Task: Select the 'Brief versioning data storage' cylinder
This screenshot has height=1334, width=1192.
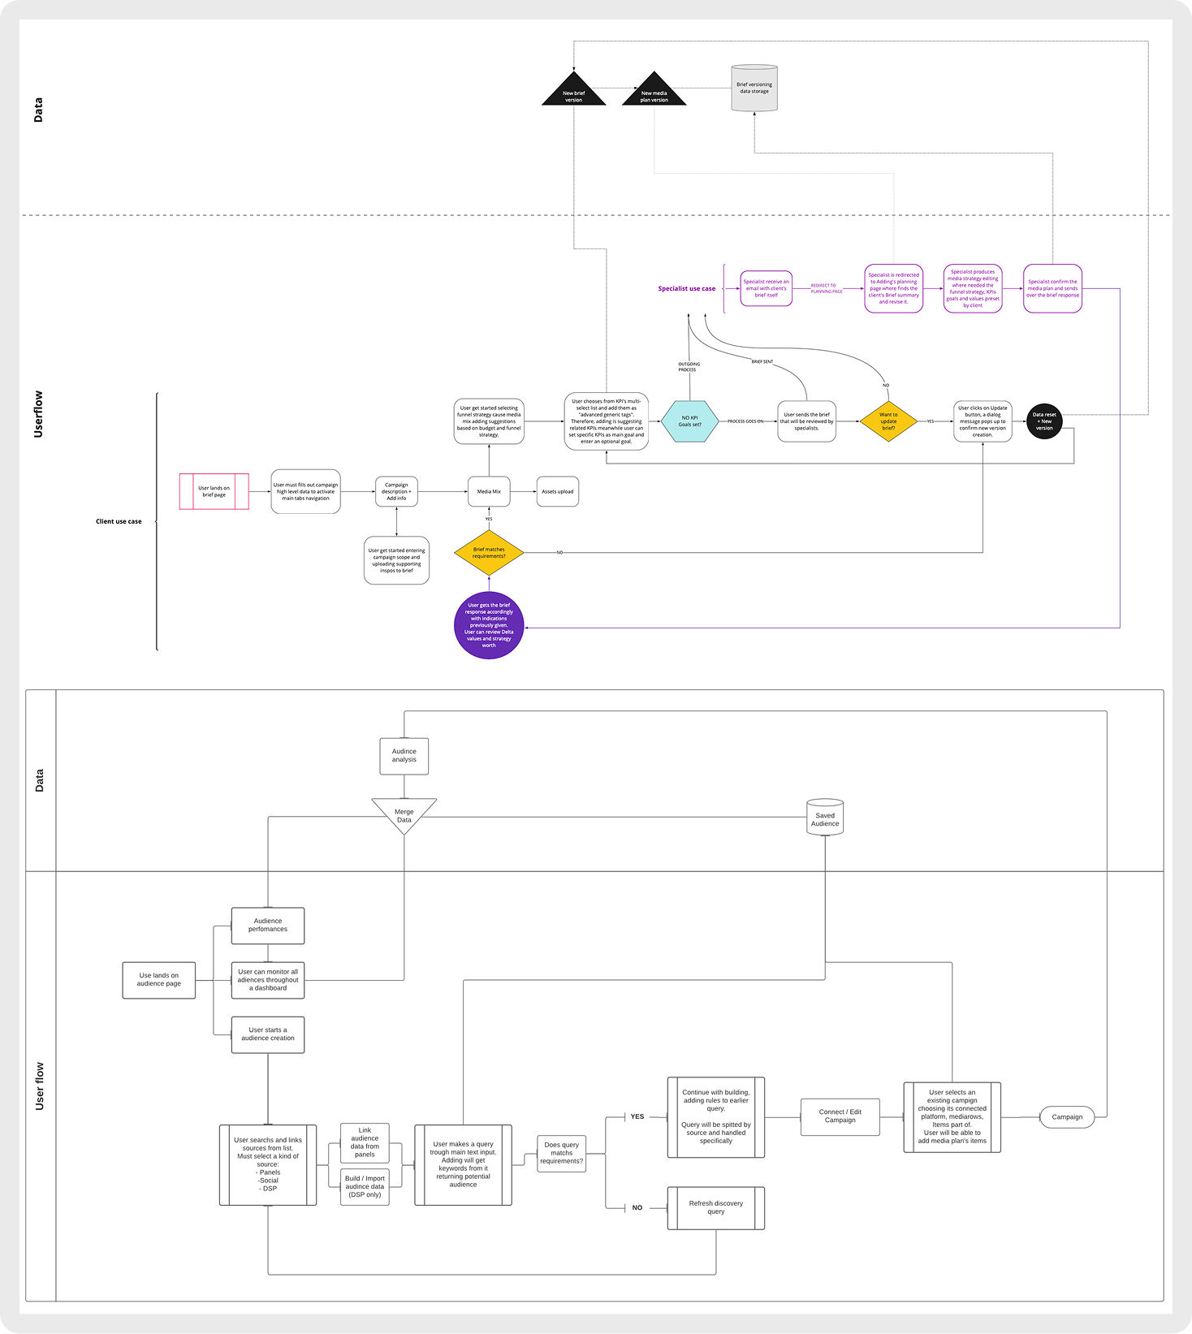Action: tap(754, 88)
